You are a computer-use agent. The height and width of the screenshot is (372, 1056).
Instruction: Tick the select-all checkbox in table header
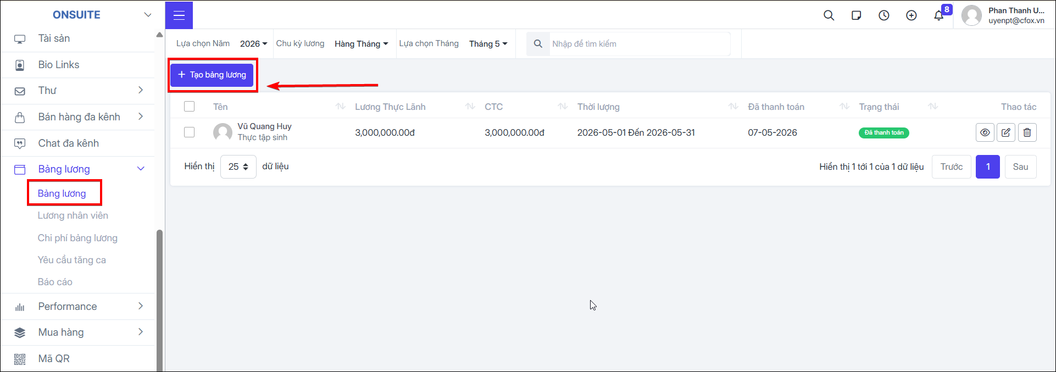pyautogui.click(x=190, y=107)
